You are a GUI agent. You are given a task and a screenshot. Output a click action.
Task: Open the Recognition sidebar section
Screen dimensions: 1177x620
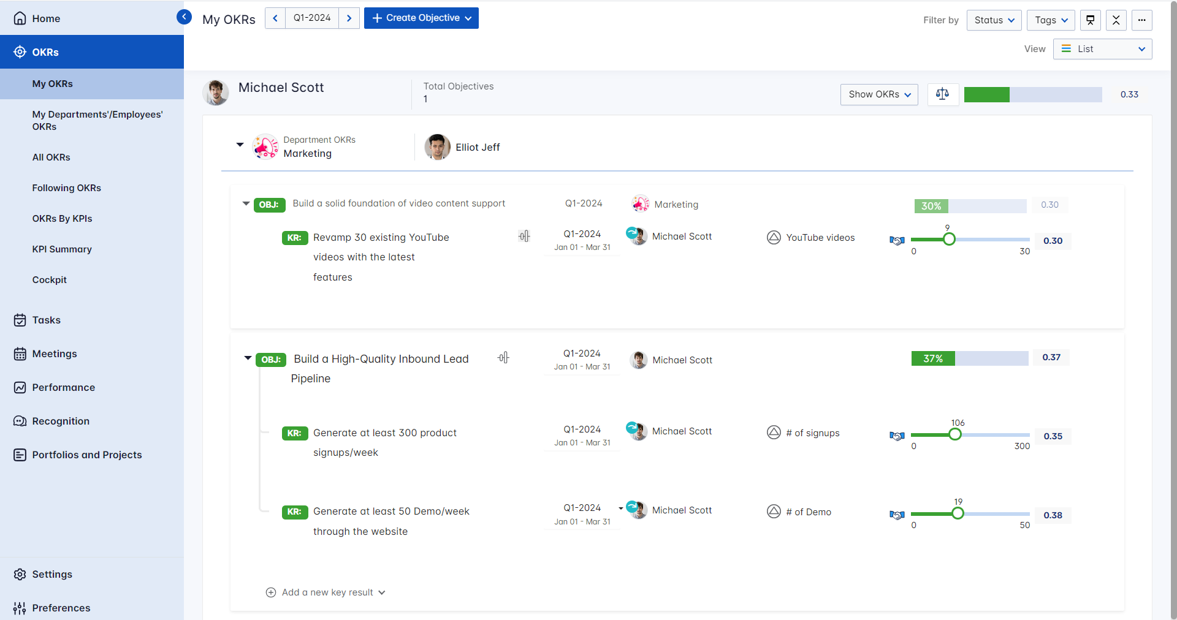[92, 421]
